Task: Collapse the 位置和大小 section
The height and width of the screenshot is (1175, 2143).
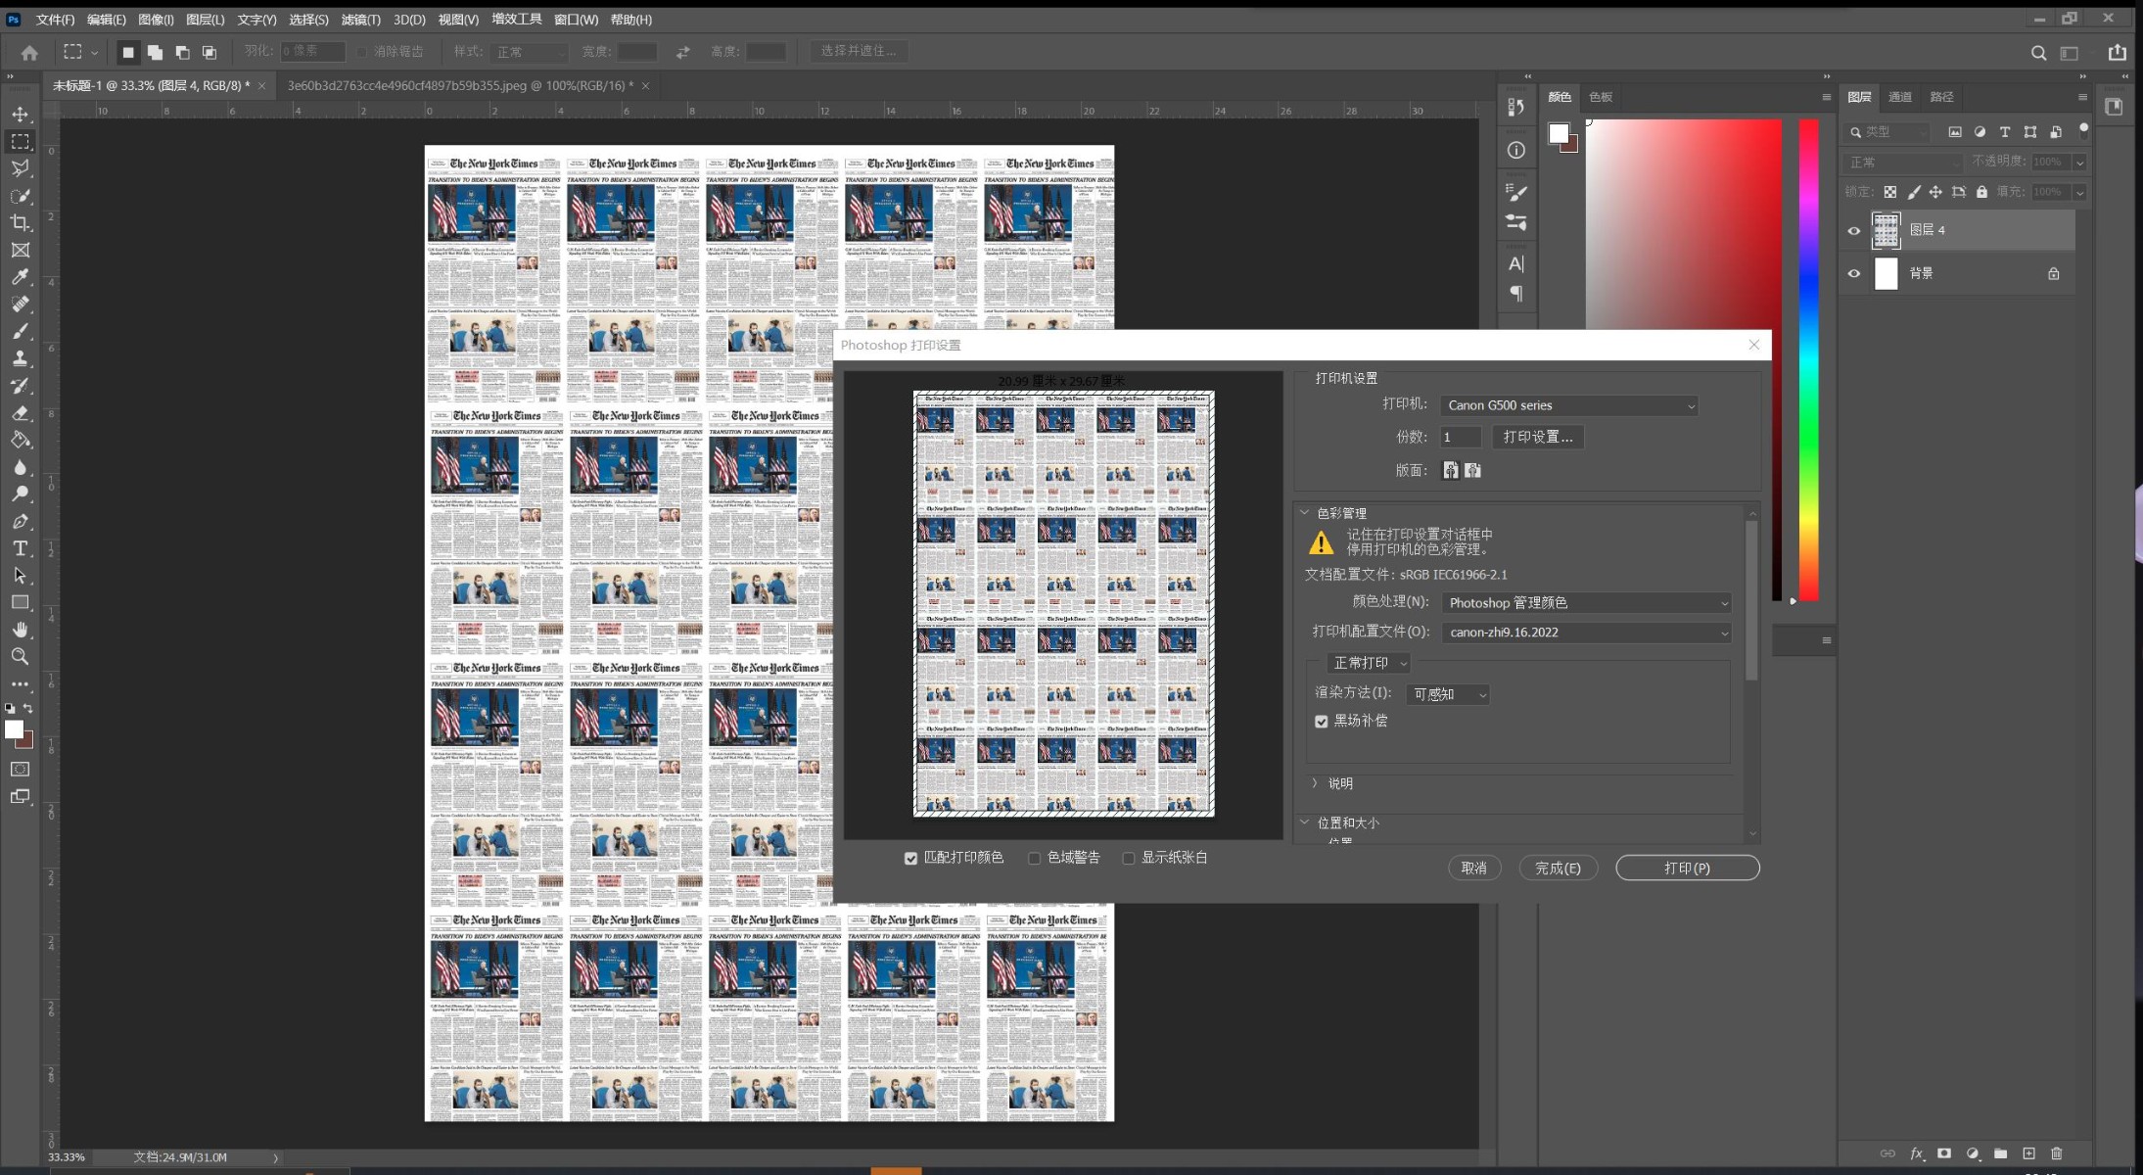Action: (1304, 822)
